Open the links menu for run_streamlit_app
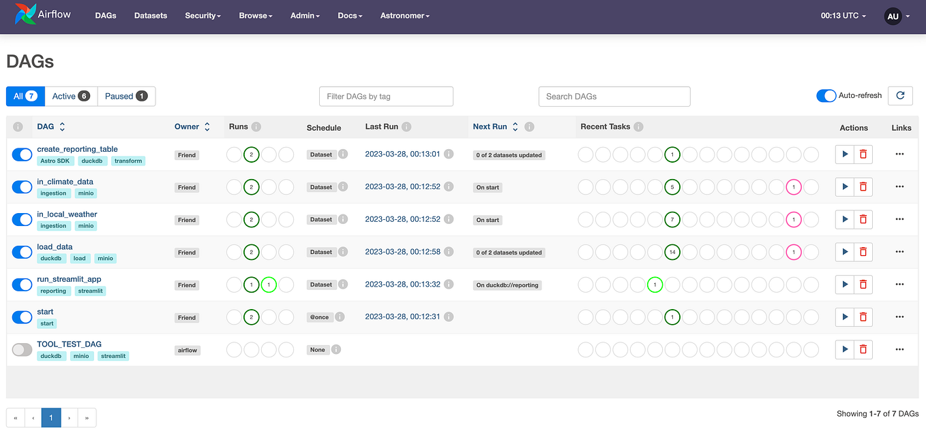 pyautogui.click(x=899, y=285)
